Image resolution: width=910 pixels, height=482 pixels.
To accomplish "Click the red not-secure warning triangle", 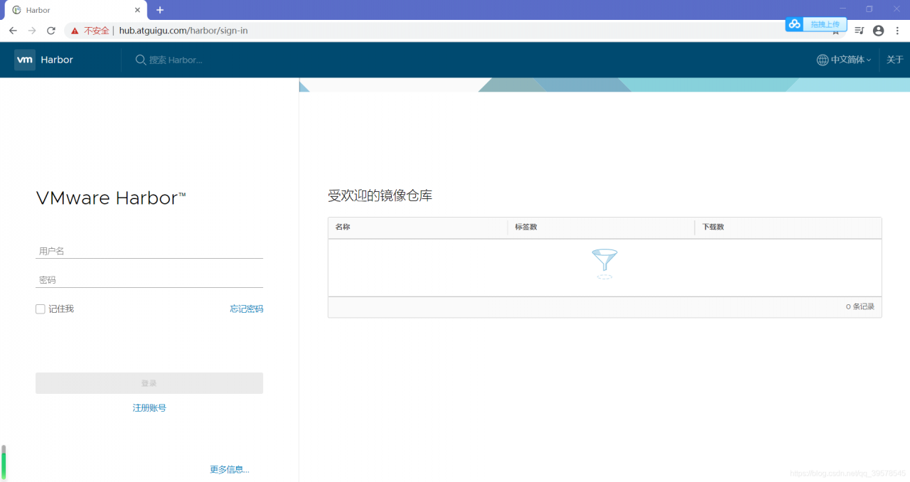I will click(x=75, y=31).
